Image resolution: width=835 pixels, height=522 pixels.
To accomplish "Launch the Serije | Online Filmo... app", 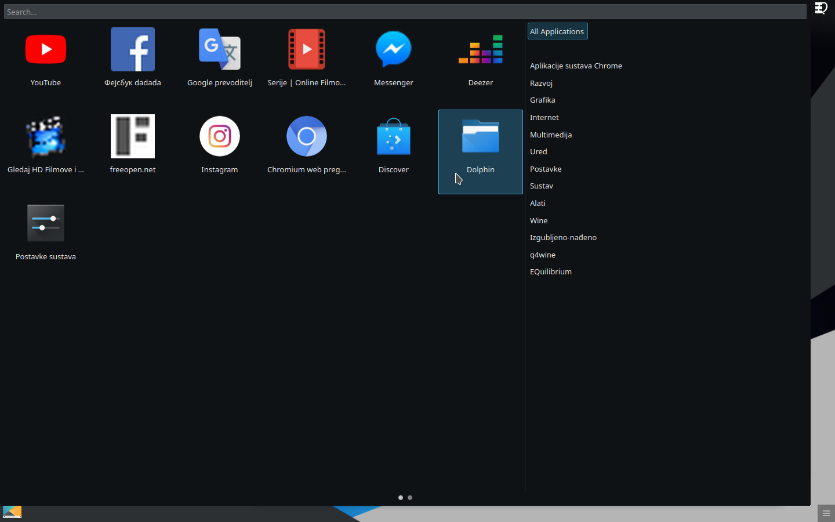I will pos(307,49).
